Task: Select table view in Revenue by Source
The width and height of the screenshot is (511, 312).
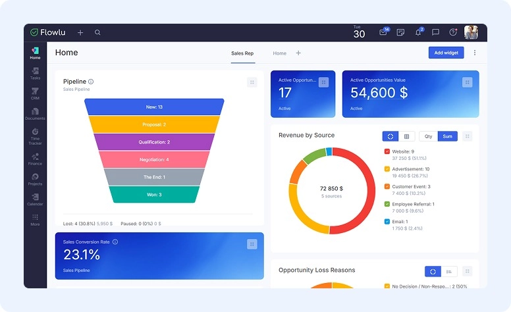Action: click(x=406, y=136)
